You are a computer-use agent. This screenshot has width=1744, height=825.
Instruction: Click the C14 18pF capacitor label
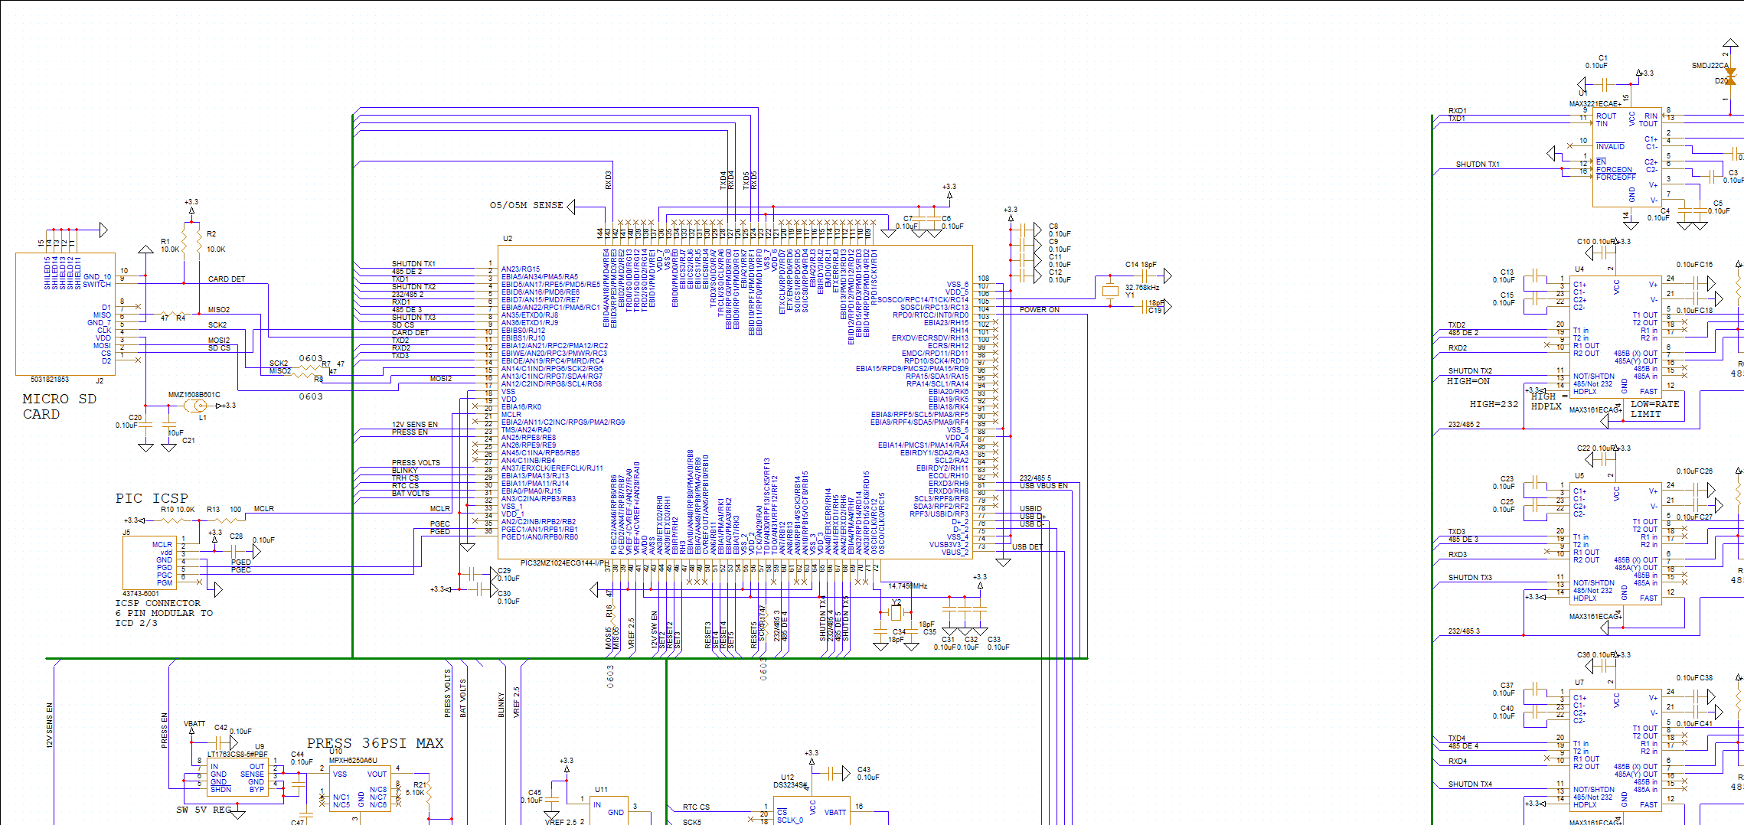click(1141, 265)
